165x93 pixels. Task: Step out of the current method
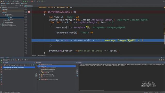pyautogui.click(x=18, y=60)
